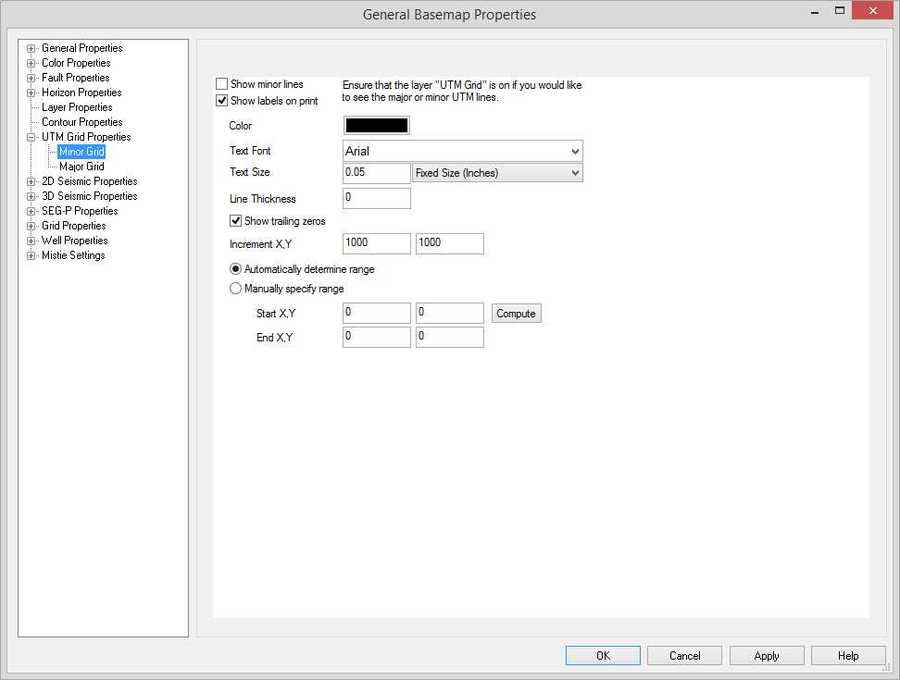Expand the General Properties tree node
Screen dimensions: 900x680
pyautogui.click(x=31, y=48)
